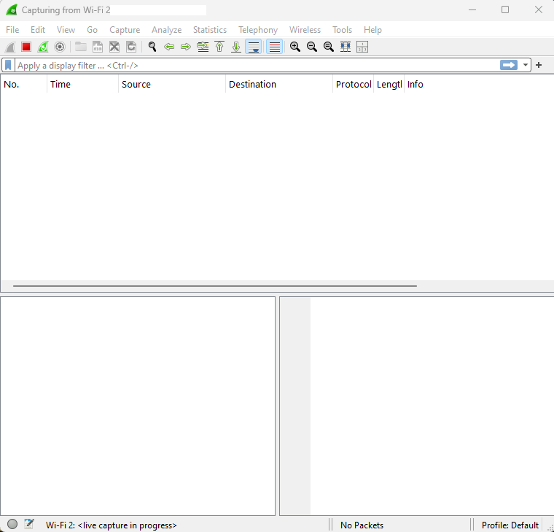Image resolution: width=554 pixels, height=532 pixels.
Task: Open capture file properties notepad icon
Action: pos(29,524)
